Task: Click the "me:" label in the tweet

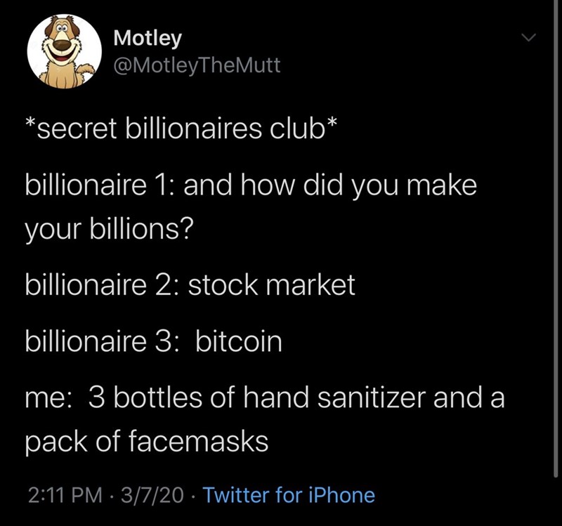Action: (x=48, y=398)
